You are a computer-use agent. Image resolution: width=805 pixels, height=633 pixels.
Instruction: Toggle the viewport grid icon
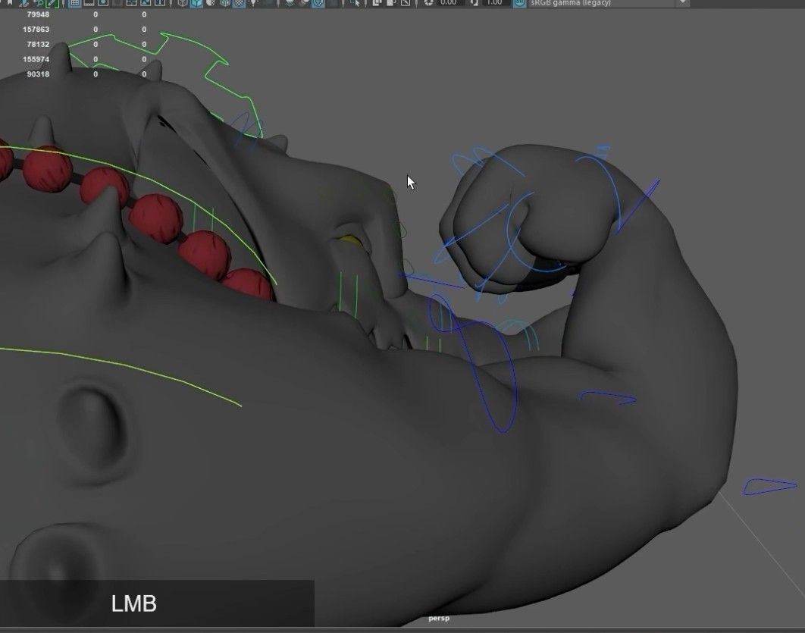click(74, 3)
